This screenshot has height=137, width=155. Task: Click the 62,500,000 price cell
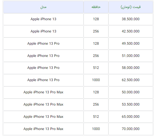[131, 80]
